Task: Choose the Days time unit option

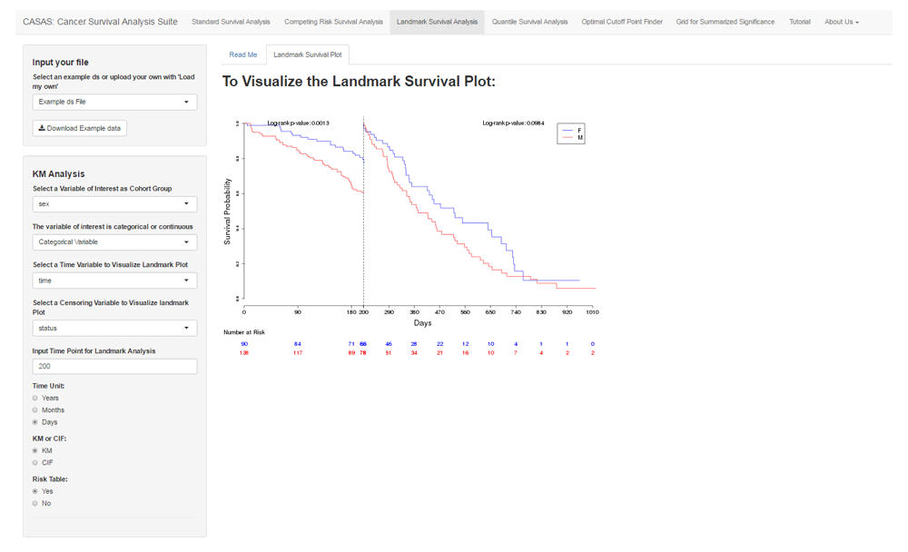Action: pos(35,422)
